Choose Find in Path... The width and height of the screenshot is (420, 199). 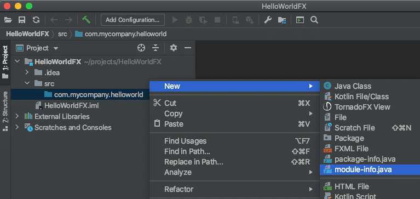point(234,151)
